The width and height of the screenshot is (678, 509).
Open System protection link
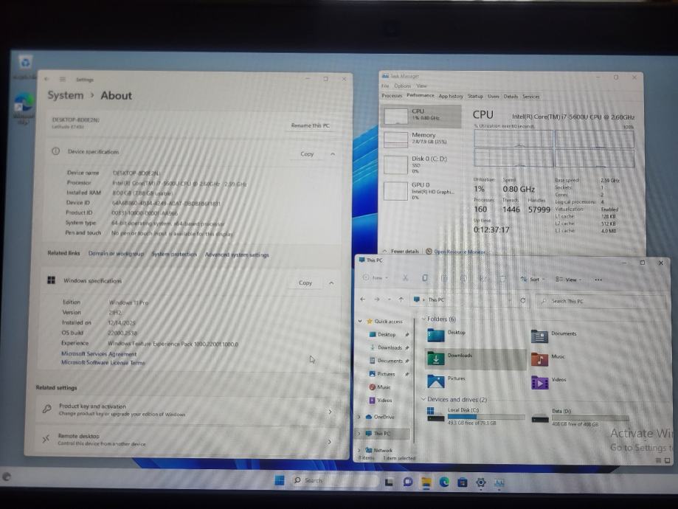click(x=174, y=254)
